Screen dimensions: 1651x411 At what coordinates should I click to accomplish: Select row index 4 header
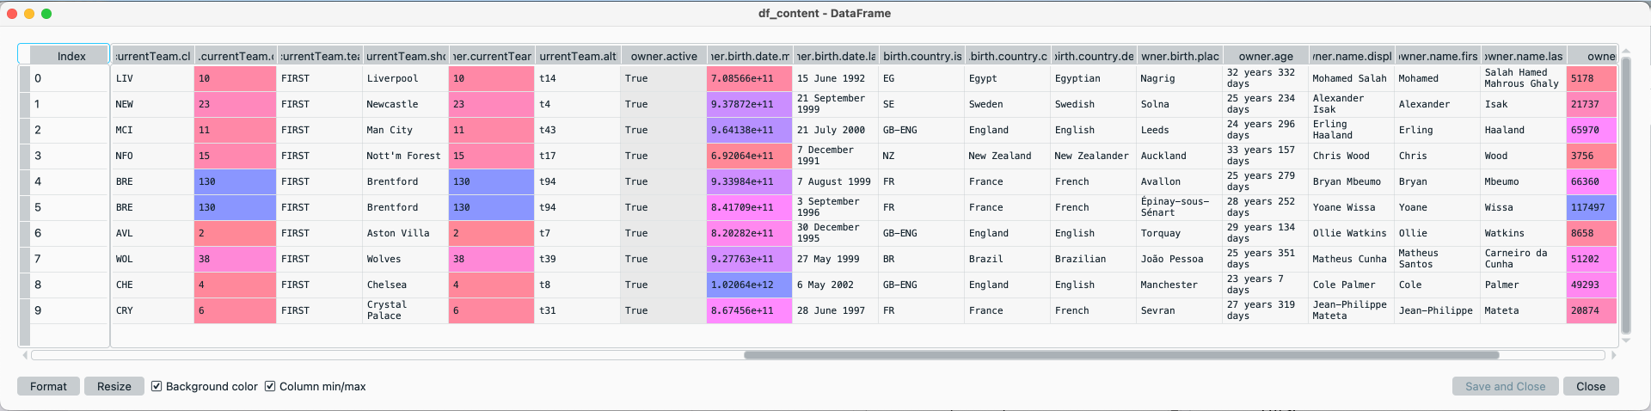coord(65,181)
